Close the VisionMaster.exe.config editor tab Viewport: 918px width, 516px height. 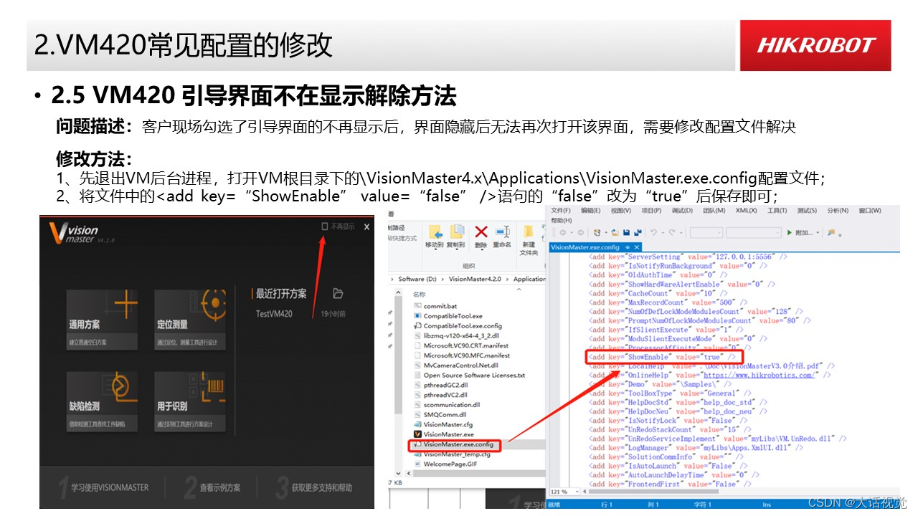tap(635, 247)
